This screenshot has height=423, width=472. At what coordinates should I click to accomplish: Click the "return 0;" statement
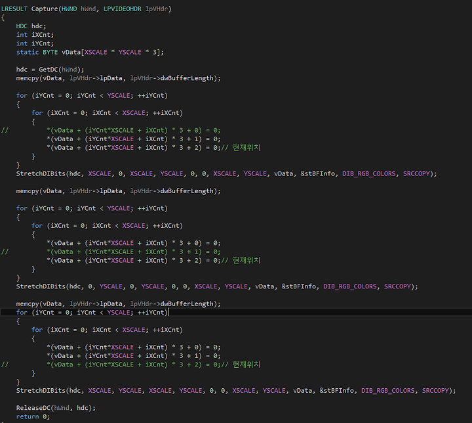33,416
